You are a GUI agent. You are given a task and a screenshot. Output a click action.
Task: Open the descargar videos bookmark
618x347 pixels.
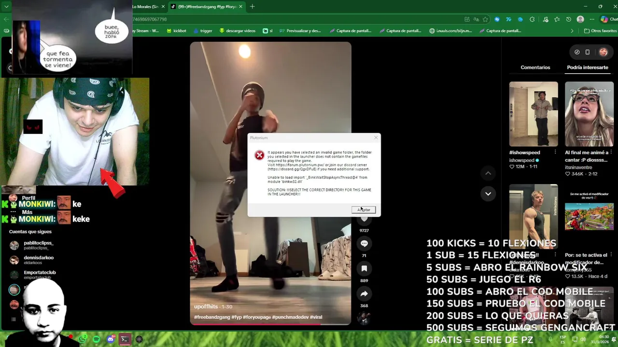pyautogui.click(x=237, y=31)
